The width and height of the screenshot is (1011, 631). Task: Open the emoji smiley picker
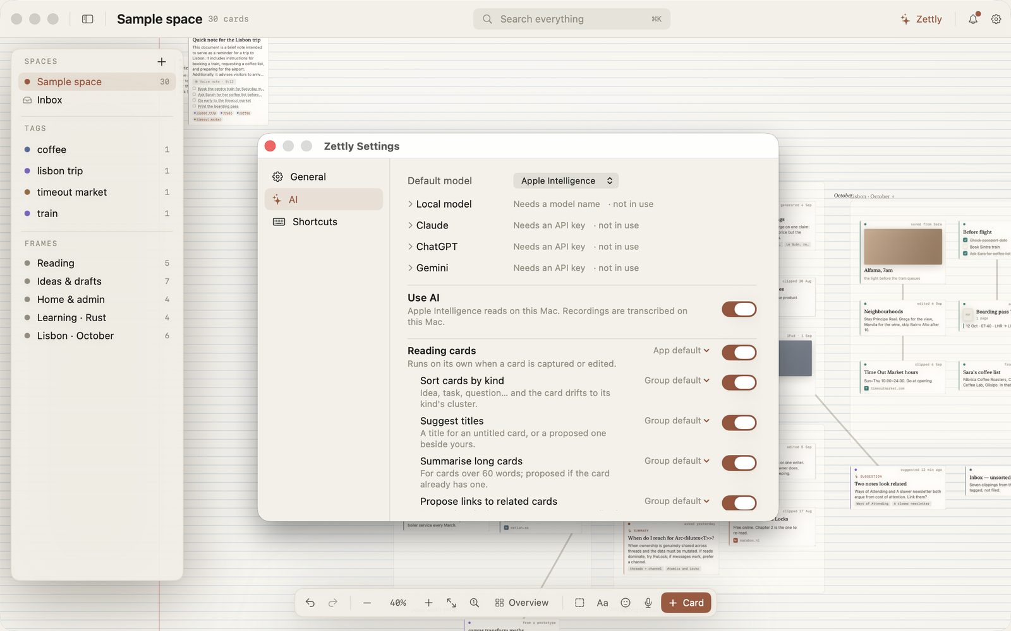tap(626, 603)
